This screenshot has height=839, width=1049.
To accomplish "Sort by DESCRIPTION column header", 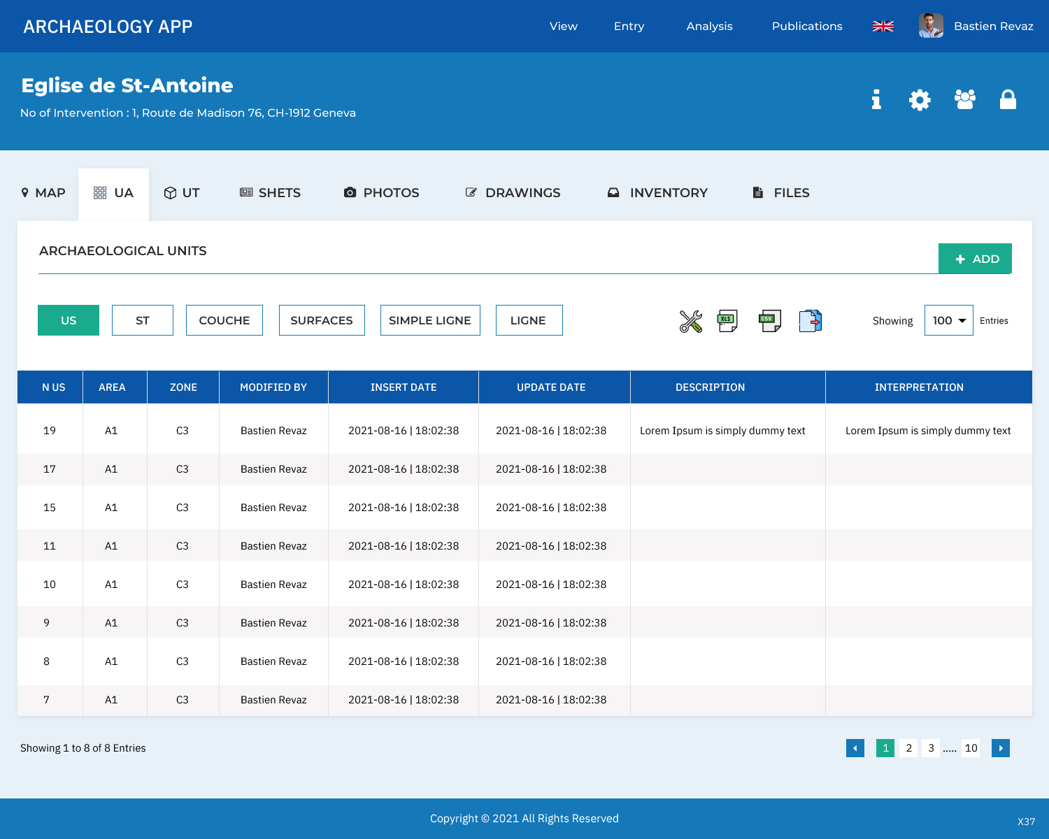I will [x=728, y=387].
